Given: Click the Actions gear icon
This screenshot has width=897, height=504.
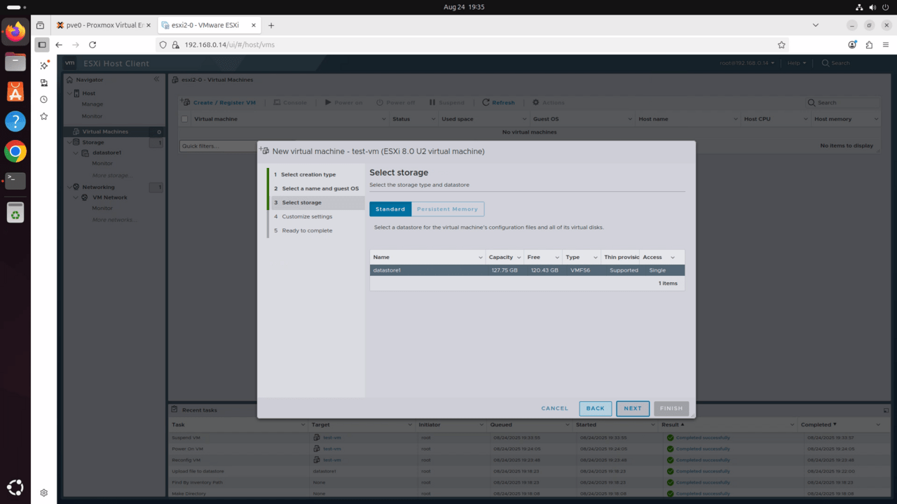Looking at the screenshot, I should (536, 102).
